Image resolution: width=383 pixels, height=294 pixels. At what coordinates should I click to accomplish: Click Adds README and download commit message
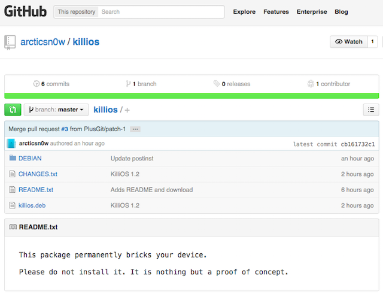point(151,190)
